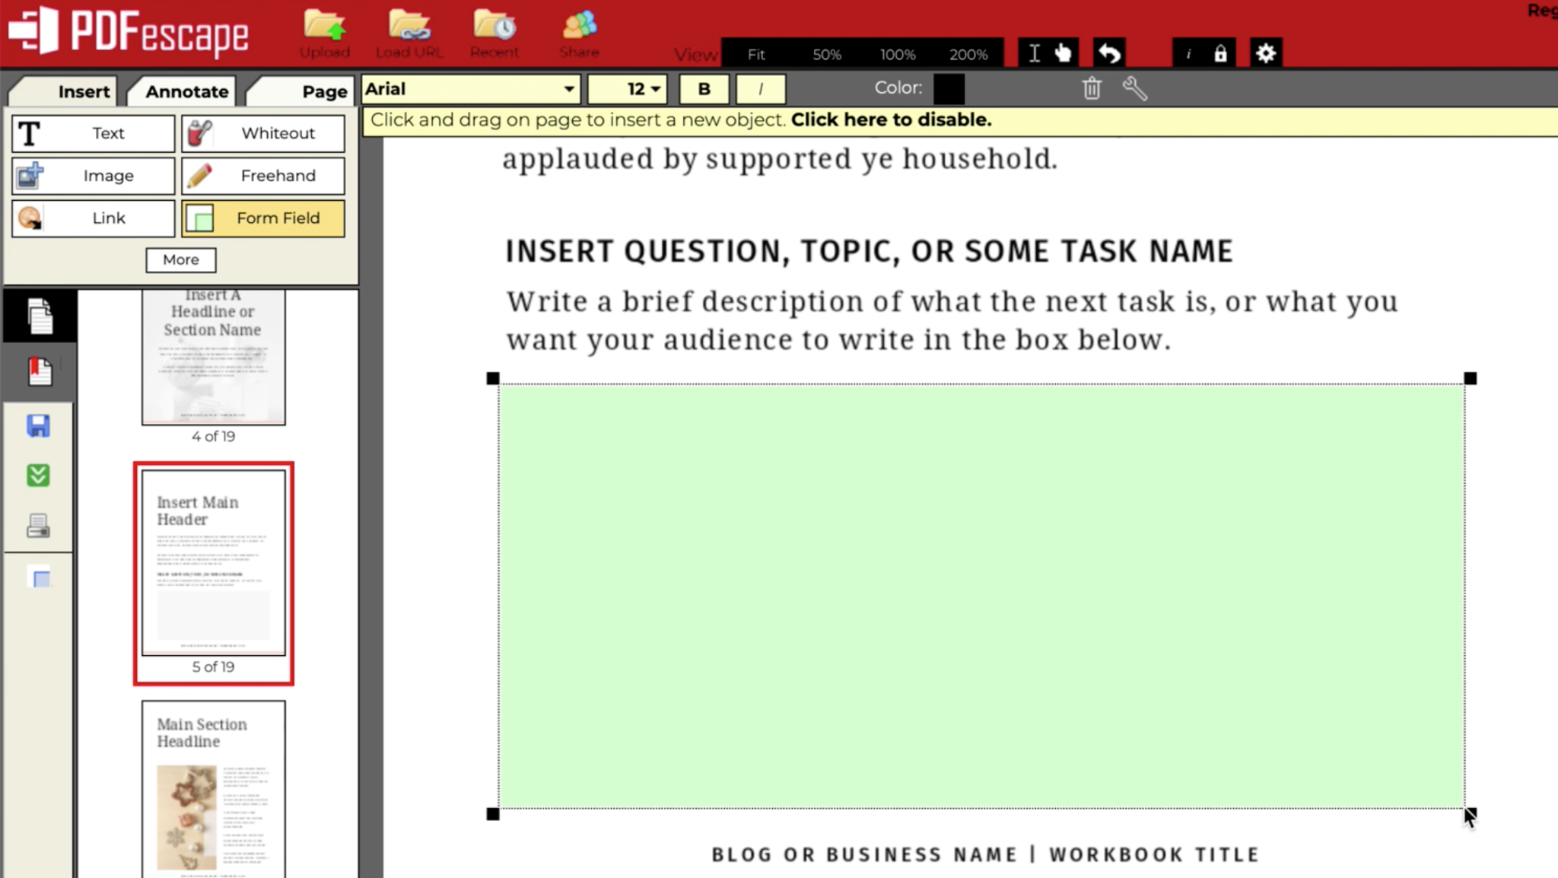This screenshot has width=1558, height=878.
Task: Open the black Color swatch
Action: point(948,88)
